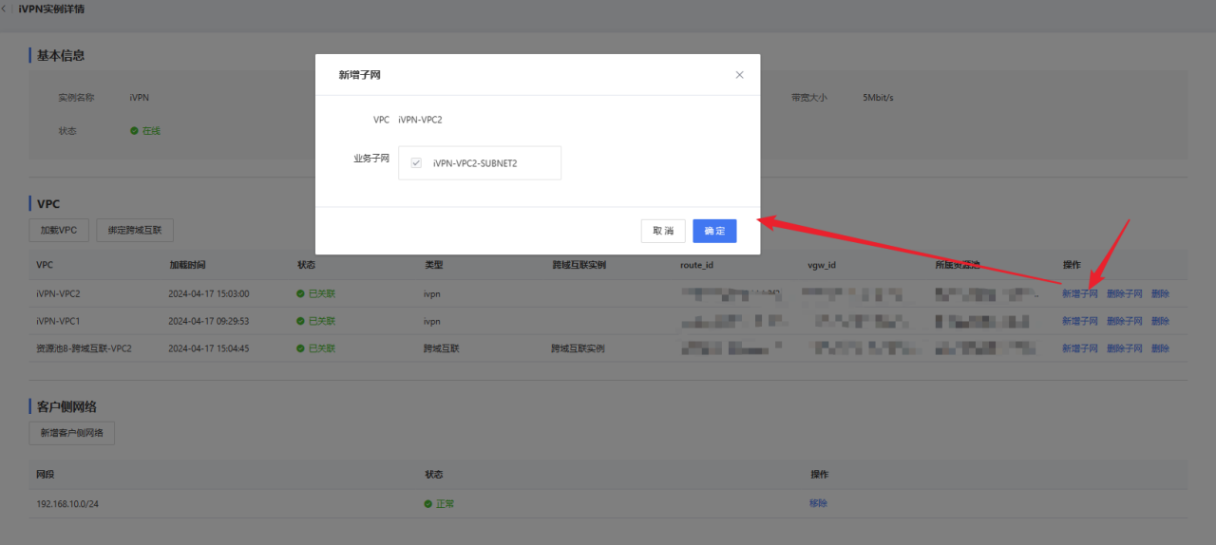Viewport: 1216px width, 545px height.
Task: Click 删除子网 for 资源池8-跨域互联-VPC2
Action: (1125, 348)
